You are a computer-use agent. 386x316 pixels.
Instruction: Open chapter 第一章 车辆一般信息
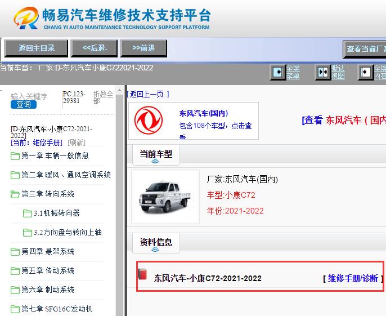pyautogui.click(x=55, y=156)
